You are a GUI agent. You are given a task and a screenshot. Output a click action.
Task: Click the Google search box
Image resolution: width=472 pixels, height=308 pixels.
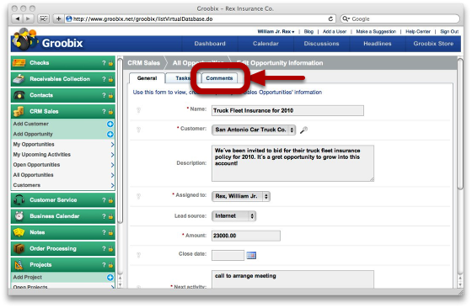(x=400, y=19)
